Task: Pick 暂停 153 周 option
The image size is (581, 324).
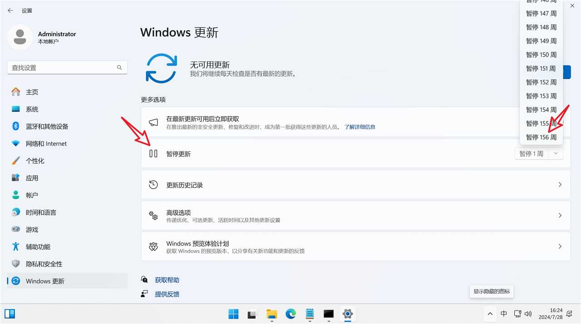Action: click(x=541, y=96)
